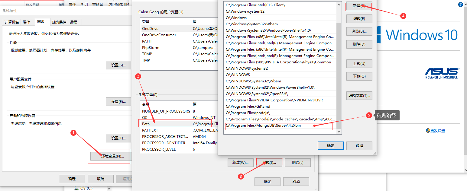Screen dimensions: 467x191
Task: Click 访问媒体 in the Explorer ribbon
Action: pos(115,5)
